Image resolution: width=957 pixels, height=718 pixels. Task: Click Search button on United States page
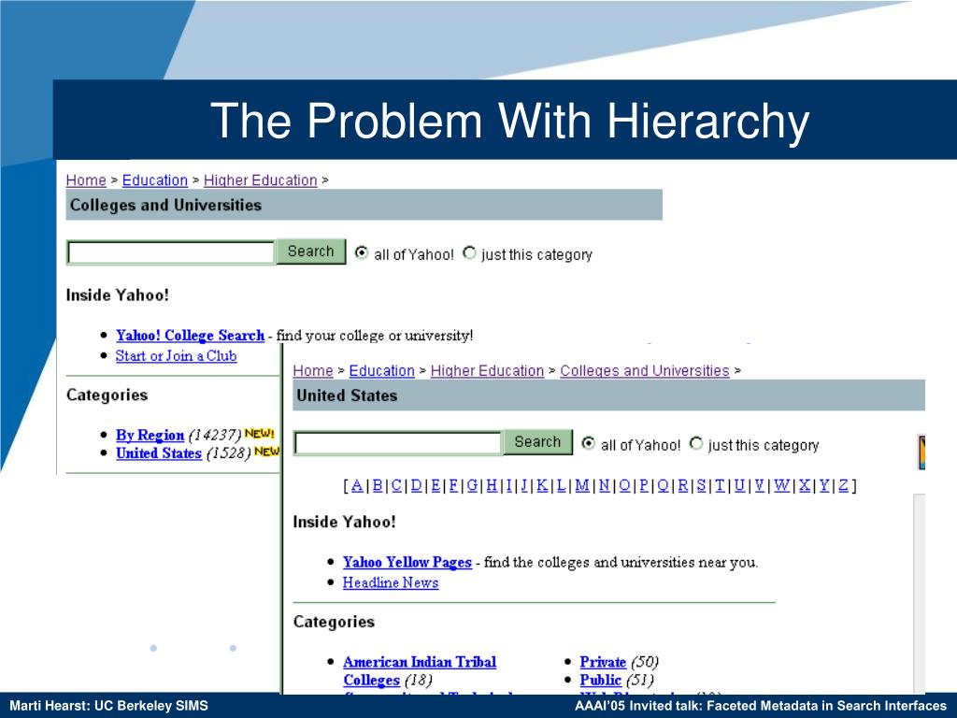(x=537, y=442)
